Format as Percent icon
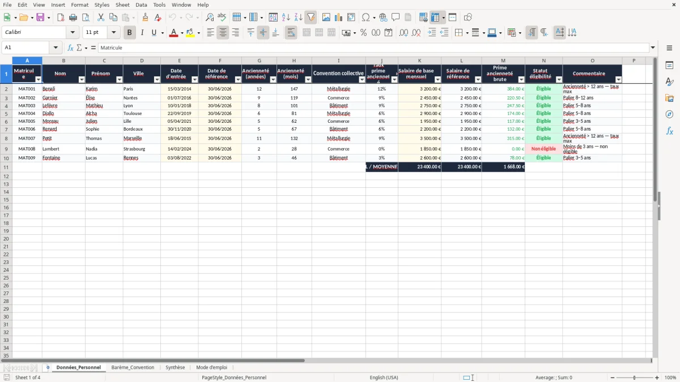This screenshot has height=382, width=680. [363, 33]
